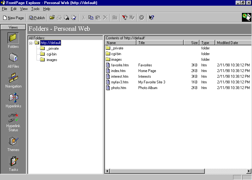The image size is (252, 180).
Task: Click 'Home Page' title cell
Action: coord(147,71)
